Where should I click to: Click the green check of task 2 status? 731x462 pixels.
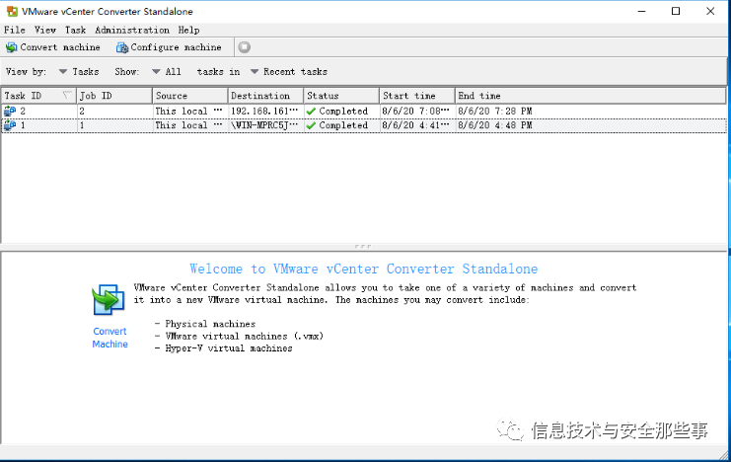pyautogui.click(x=311, y=112)
